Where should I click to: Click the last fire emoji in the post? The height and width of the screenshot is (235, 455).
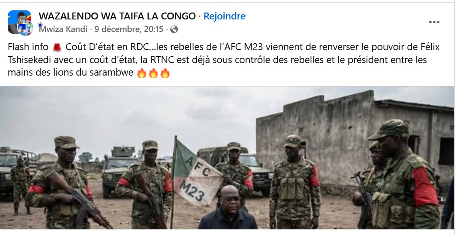point(165,73)
